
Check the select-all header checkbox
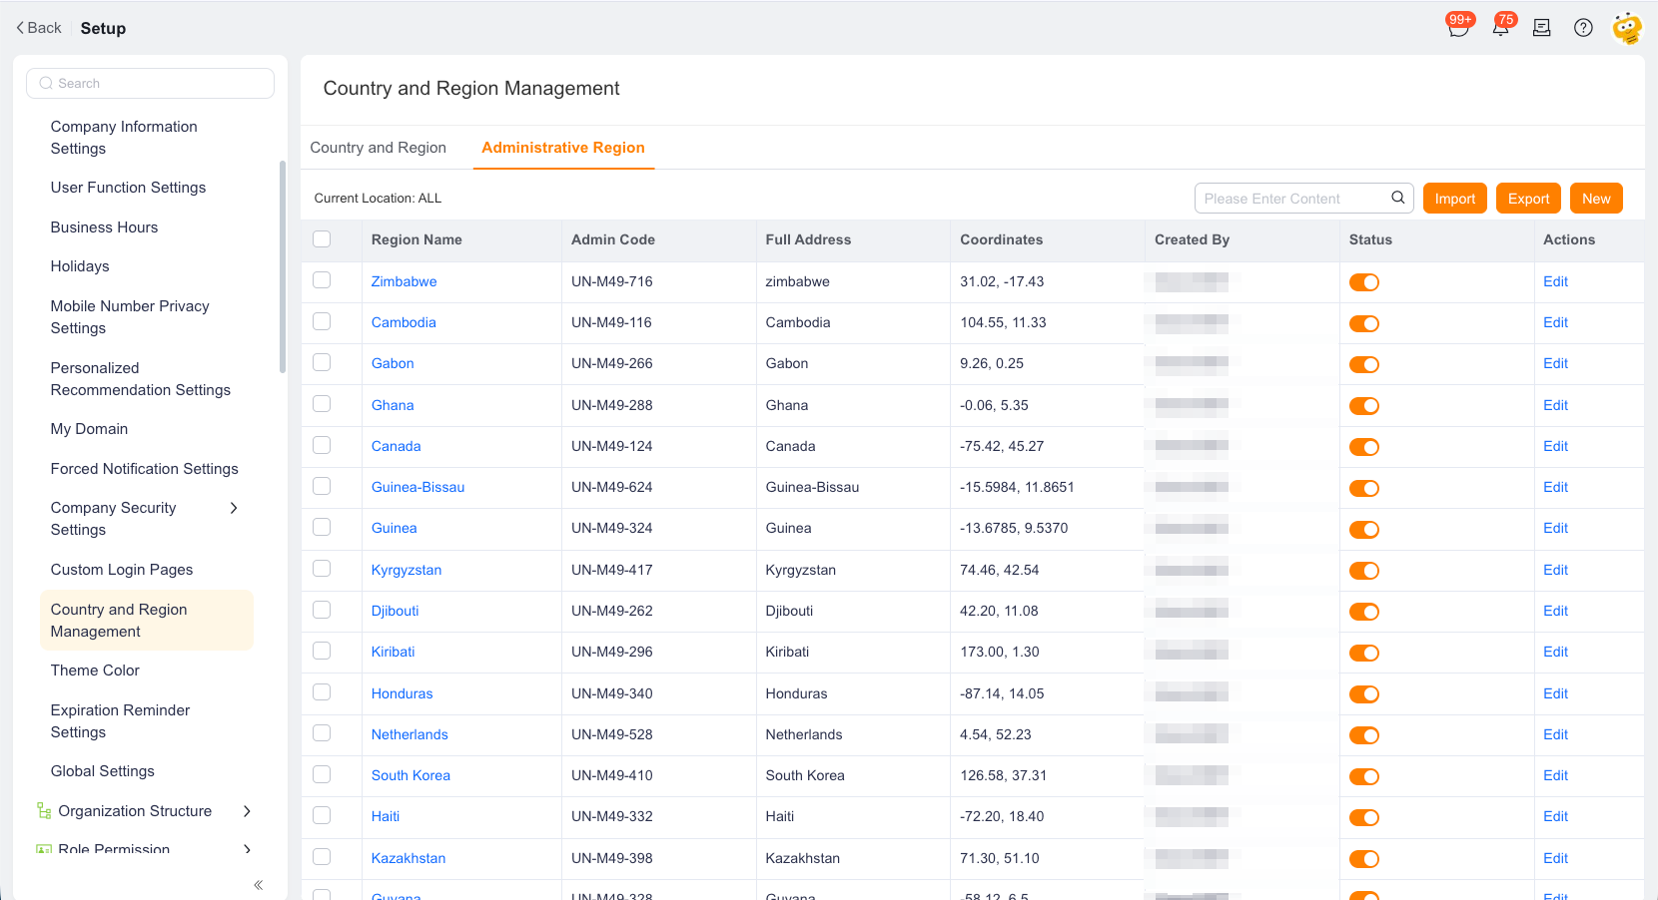(x=322, y=239)
